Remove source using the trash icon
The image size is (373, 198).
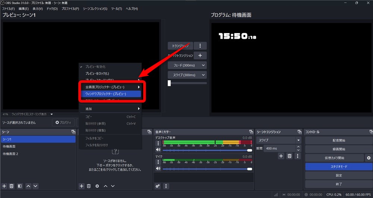[89, 186]
